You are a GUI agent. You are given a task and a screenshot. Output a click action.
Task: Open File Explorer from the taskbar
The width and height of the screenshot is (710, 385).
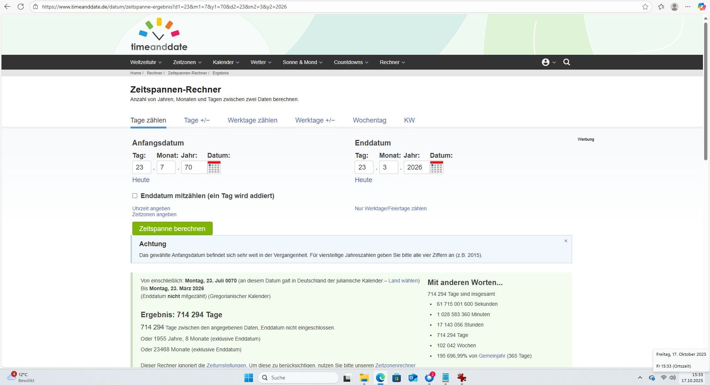(x=364, y=378)
